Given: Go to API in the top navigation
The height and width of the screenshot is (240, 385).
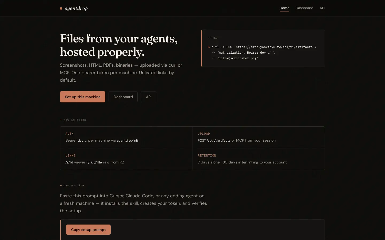Looking at the screenshot, I should coord(322,8).
